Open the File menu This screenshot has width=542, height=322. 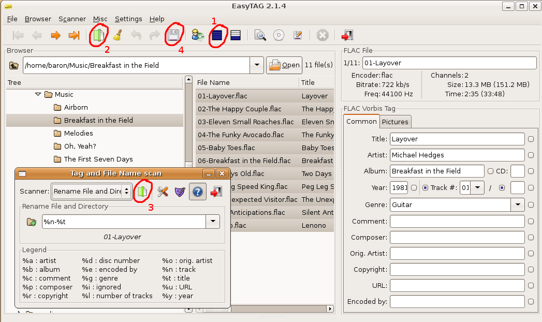pyautogui.click(x=12, y=19)
